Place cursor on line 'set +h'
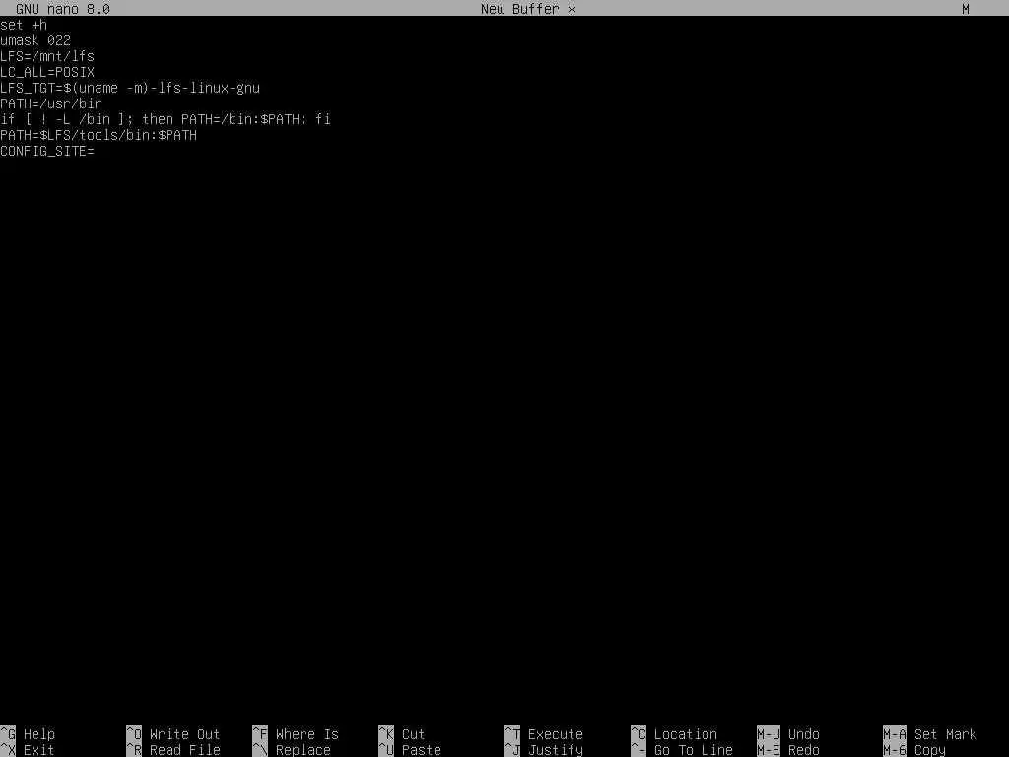The image size is (1009, 757). tap(24, 25)
